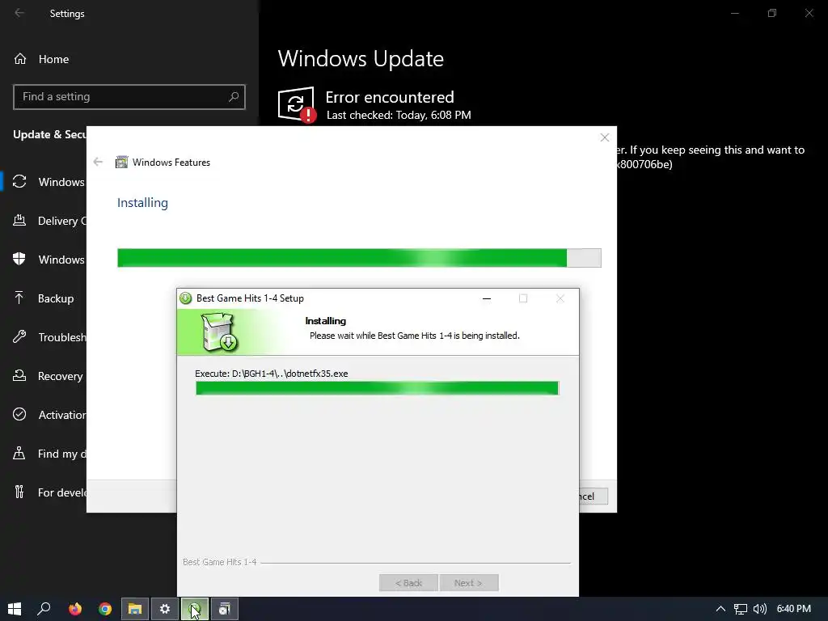Image resolution: width=828 pixels, height=621 pixels.
Task: Open Recovery in the Settings sidebar
Action: coord(48,376)
